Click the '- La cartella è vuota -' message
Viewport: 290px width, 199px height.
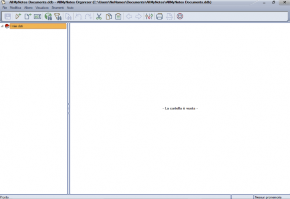point(180,109)
